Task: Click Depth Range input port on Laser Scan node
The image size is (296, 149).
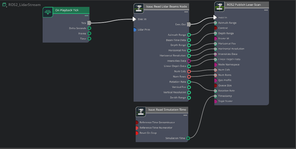Action: tap(215, 33)
